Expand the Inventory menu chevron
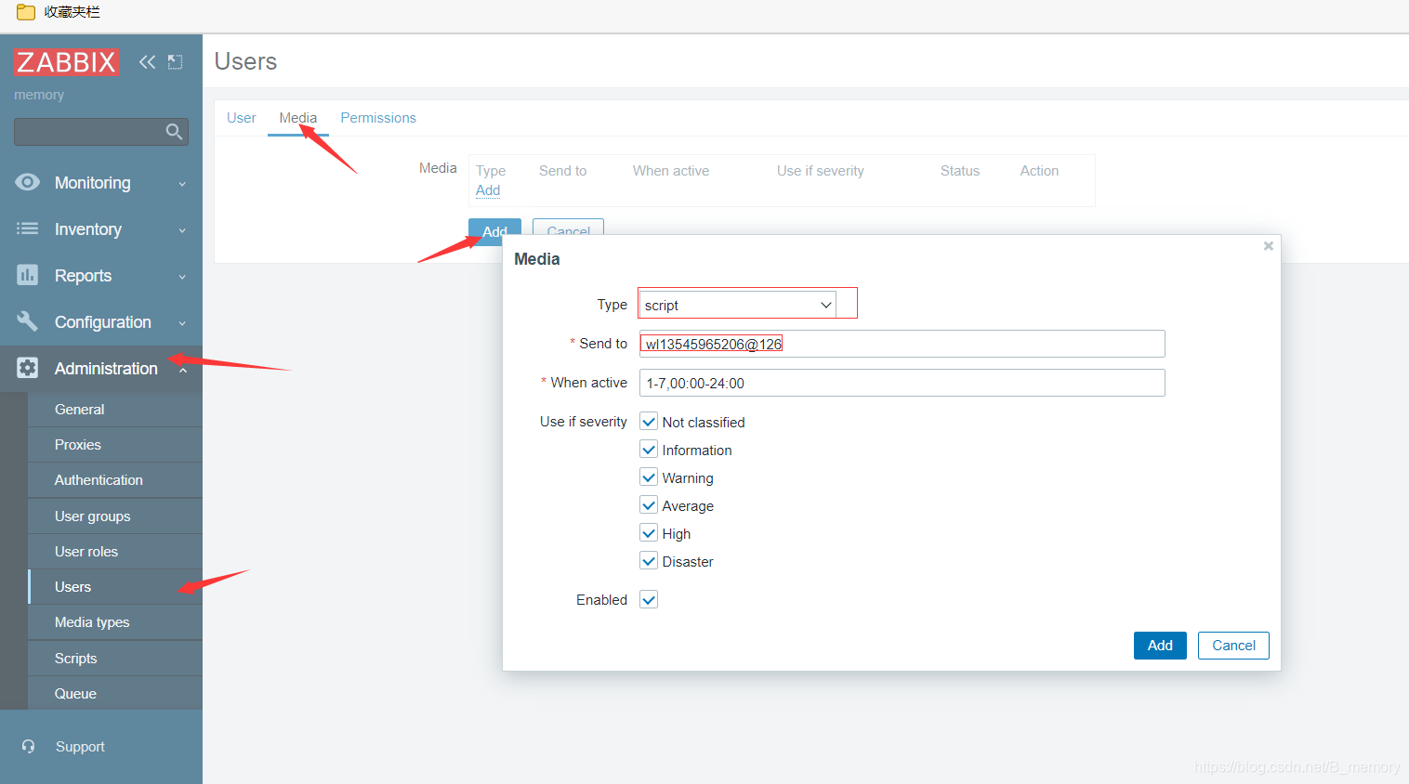Viewport: 1409px width, 784px height. tap(182, 230)
